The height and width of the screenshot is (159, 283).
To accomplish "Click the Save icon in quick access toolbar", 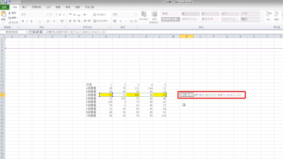I will click(x=6, y=2).
